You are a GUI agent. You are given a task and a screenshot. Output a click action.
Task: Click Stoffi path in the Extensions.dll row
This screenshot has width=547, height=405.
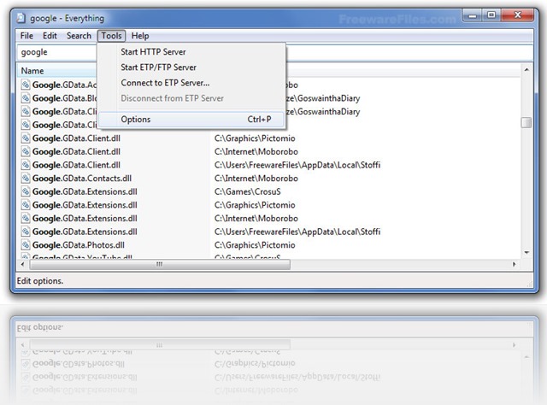[x=297, y=232]
